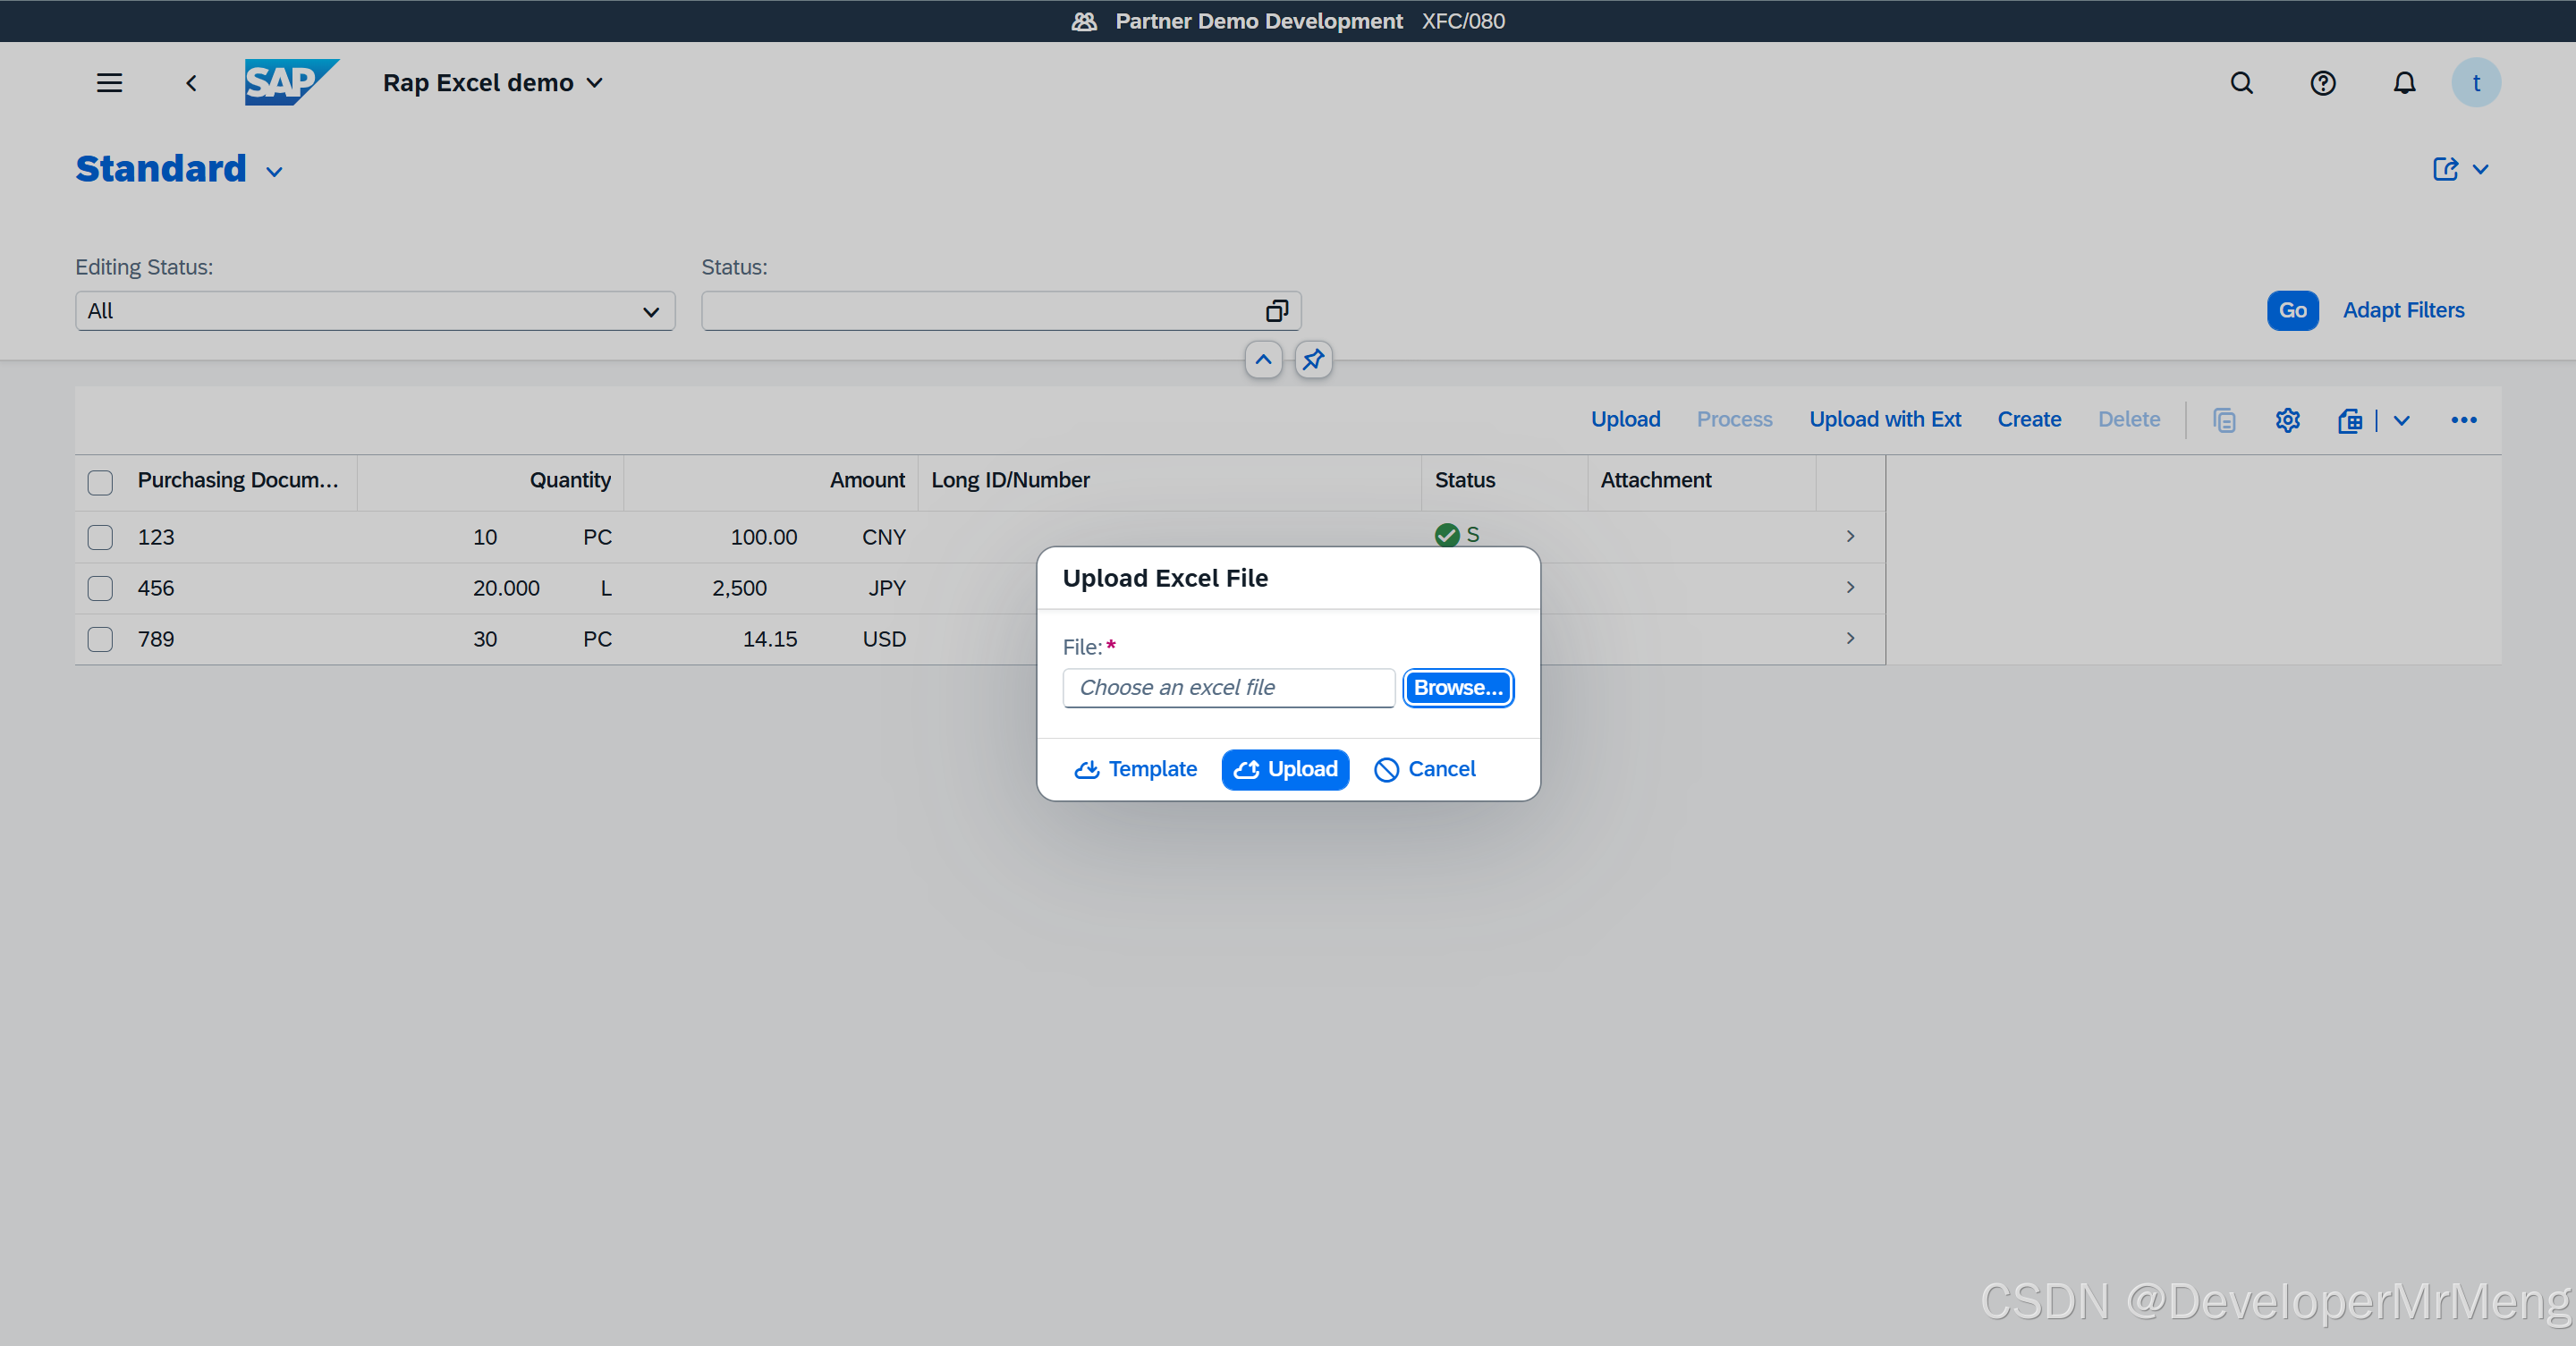
Task: Check the checkbox for row 123
Action: pyautogui.click(x=100, y=537)
